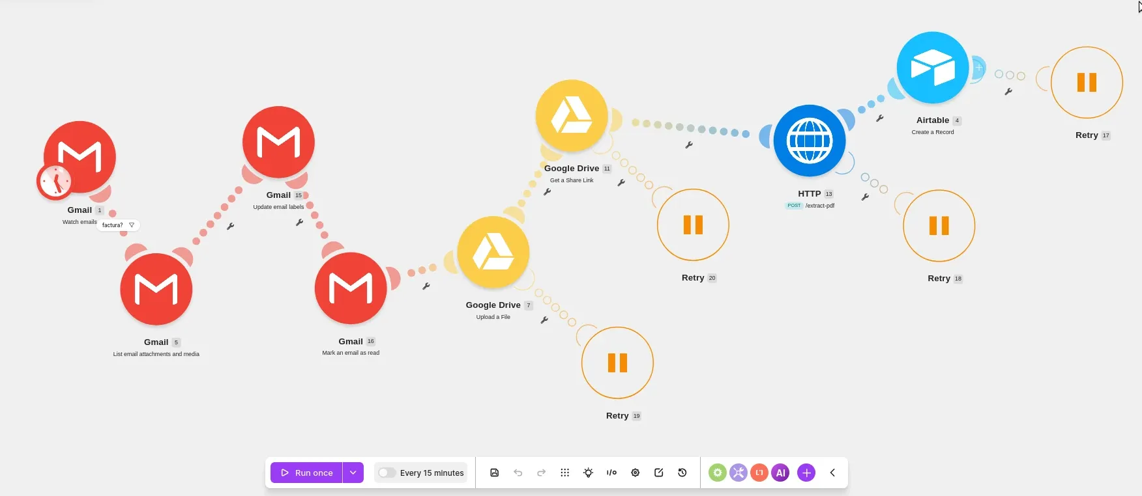The width and height of the screenshot is (1142, 496).
Task: Click the /extract-pdf path text
Action: (820, 206)
